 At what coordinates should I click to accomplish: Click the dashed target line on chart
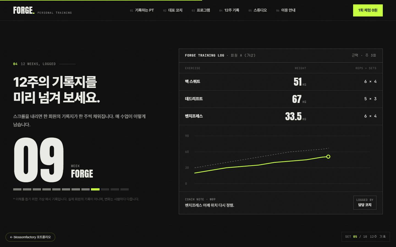(261, 157)
